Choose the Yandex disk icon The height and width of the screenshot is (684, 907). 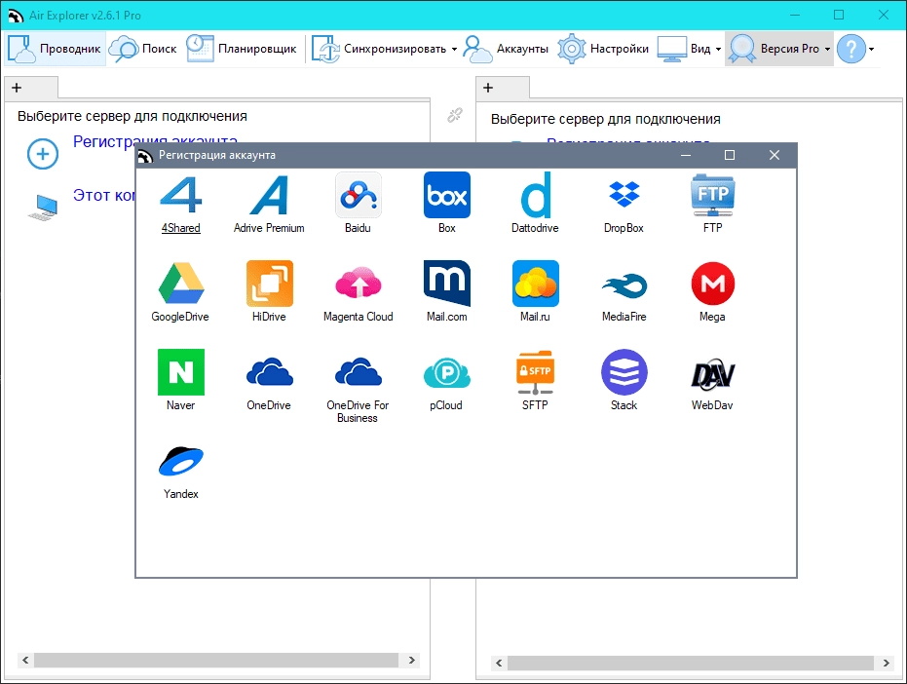(x=180, y=461)
